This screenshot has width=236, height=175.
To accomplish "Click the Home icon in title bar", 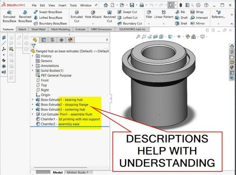I will (106, 5).
